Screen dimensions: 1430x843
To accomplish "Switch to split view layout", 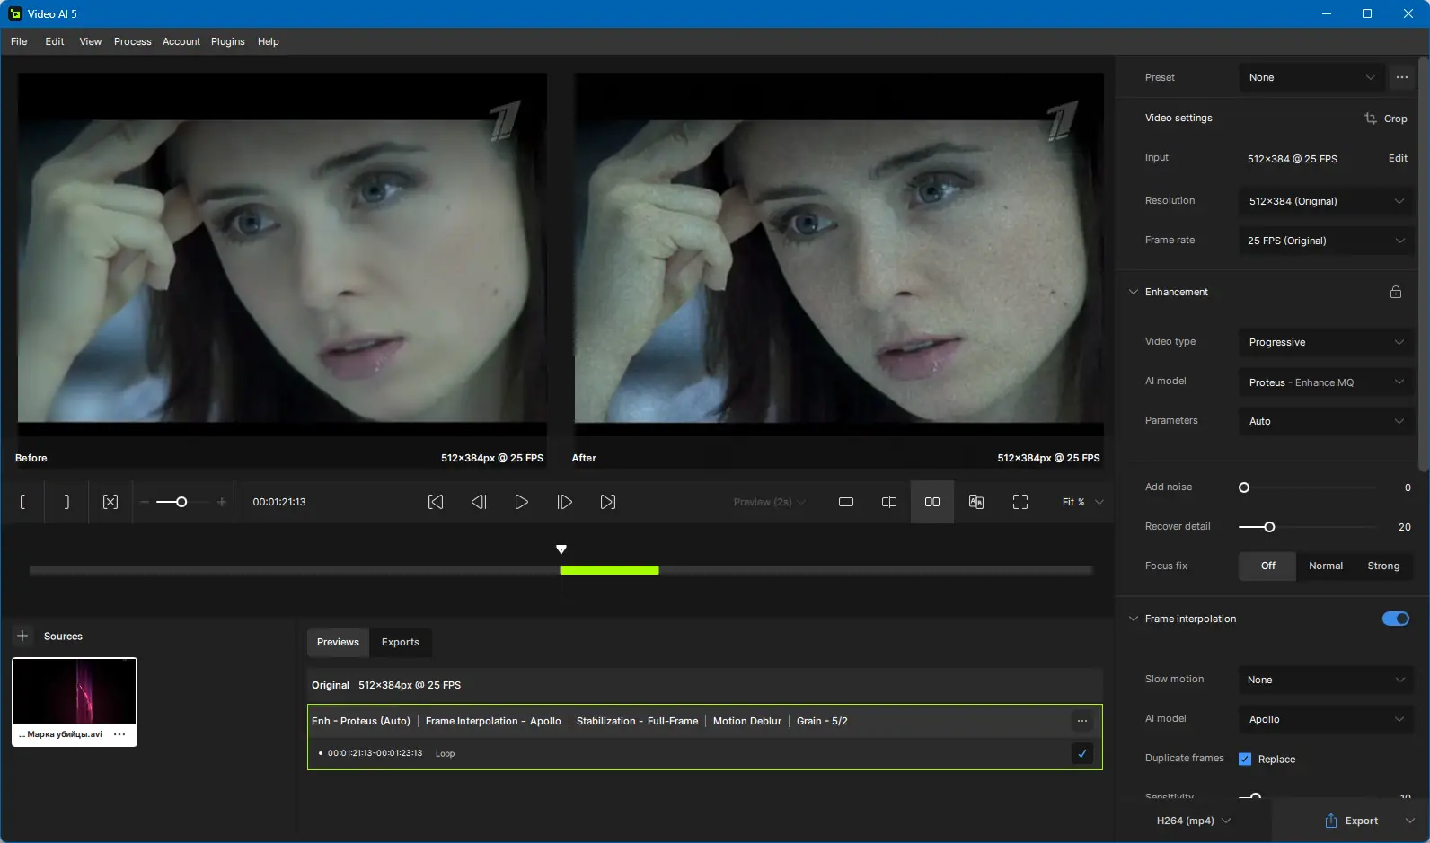I will click(x=889, y=502).
